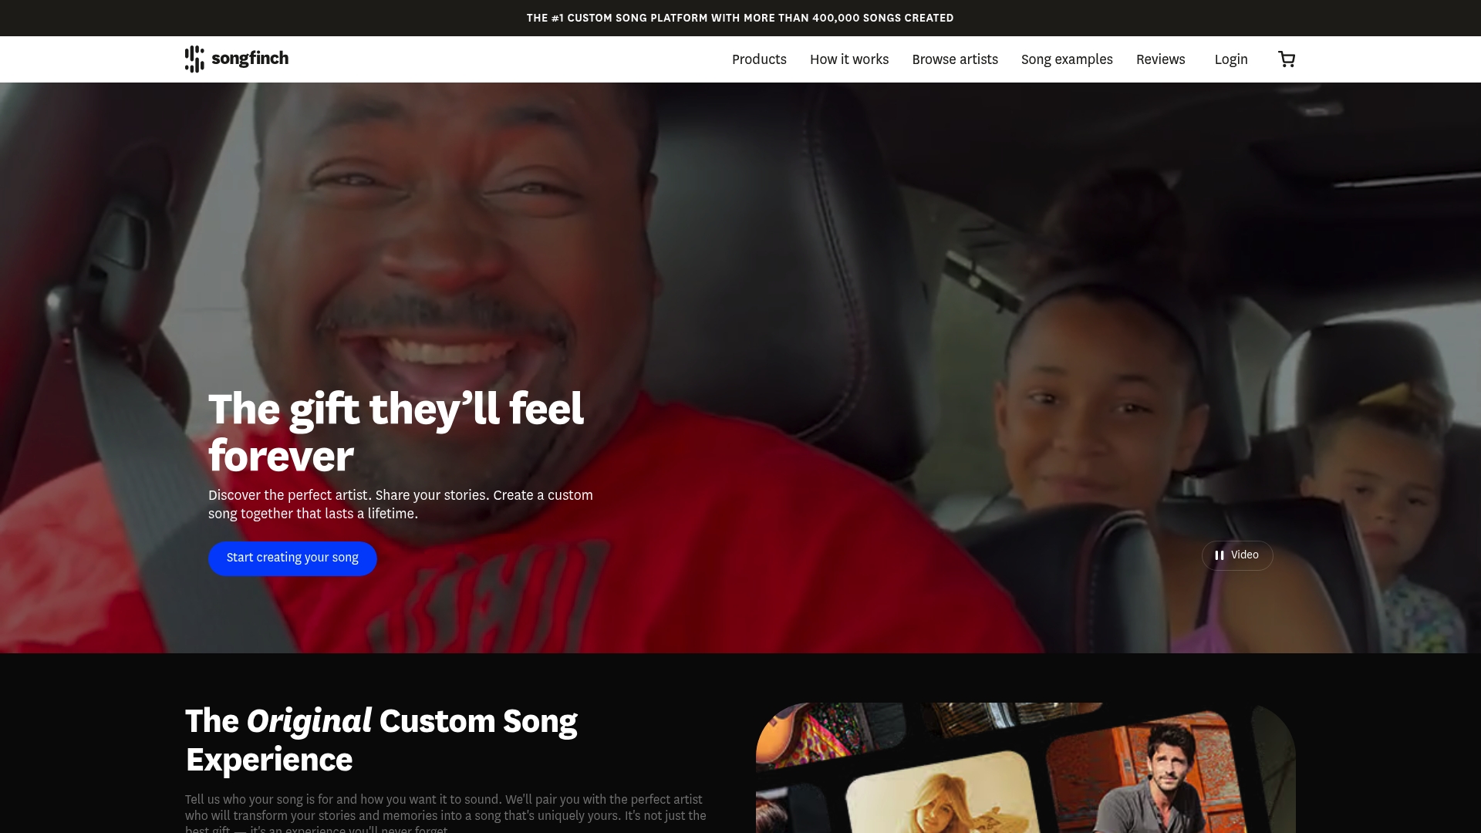This screenshot has width=1481, height=833.
Task: Open the shopping cart icon
Action: point(1286,59)
